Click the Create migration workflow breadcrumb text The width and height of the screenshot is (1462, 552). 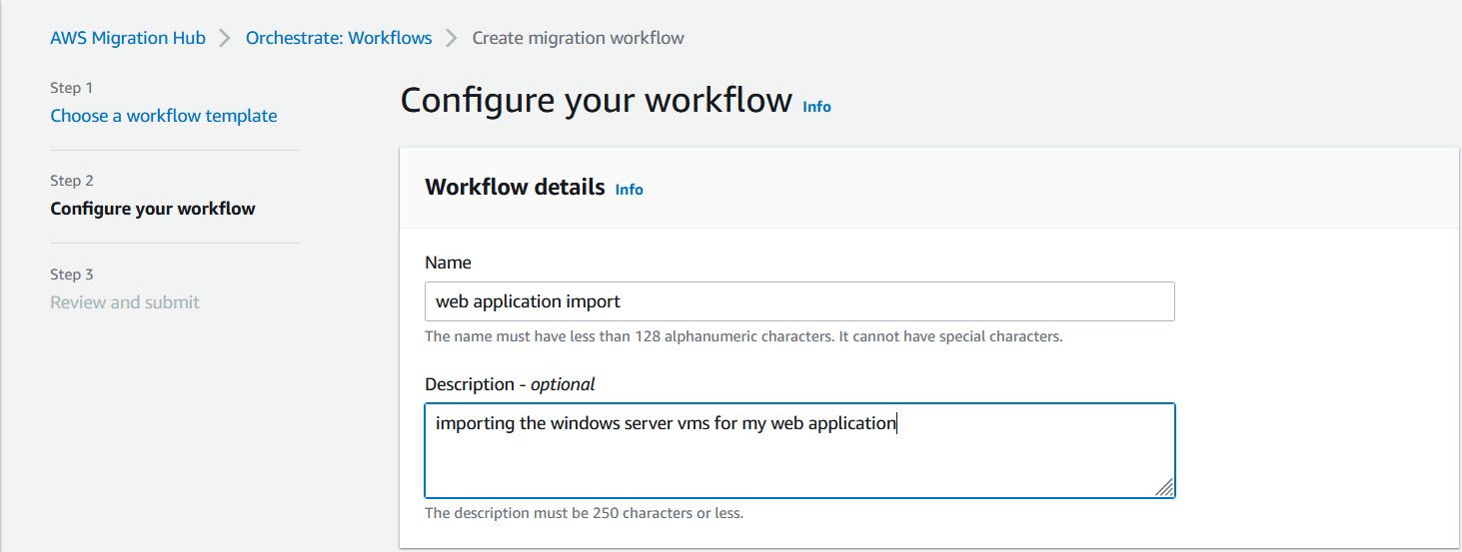578,38
